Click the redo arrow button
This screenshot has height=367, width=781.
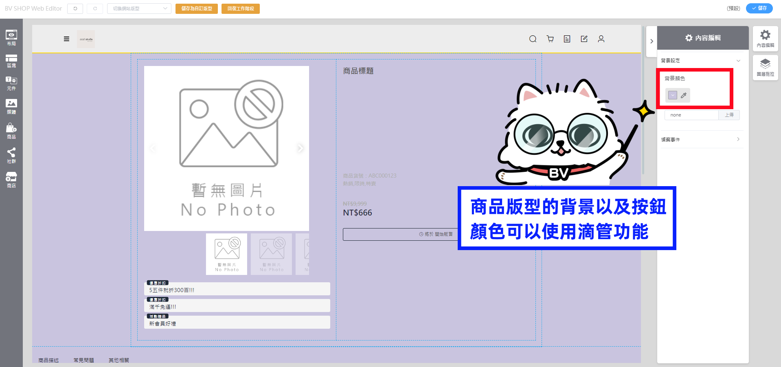click(x=95, y=9)
